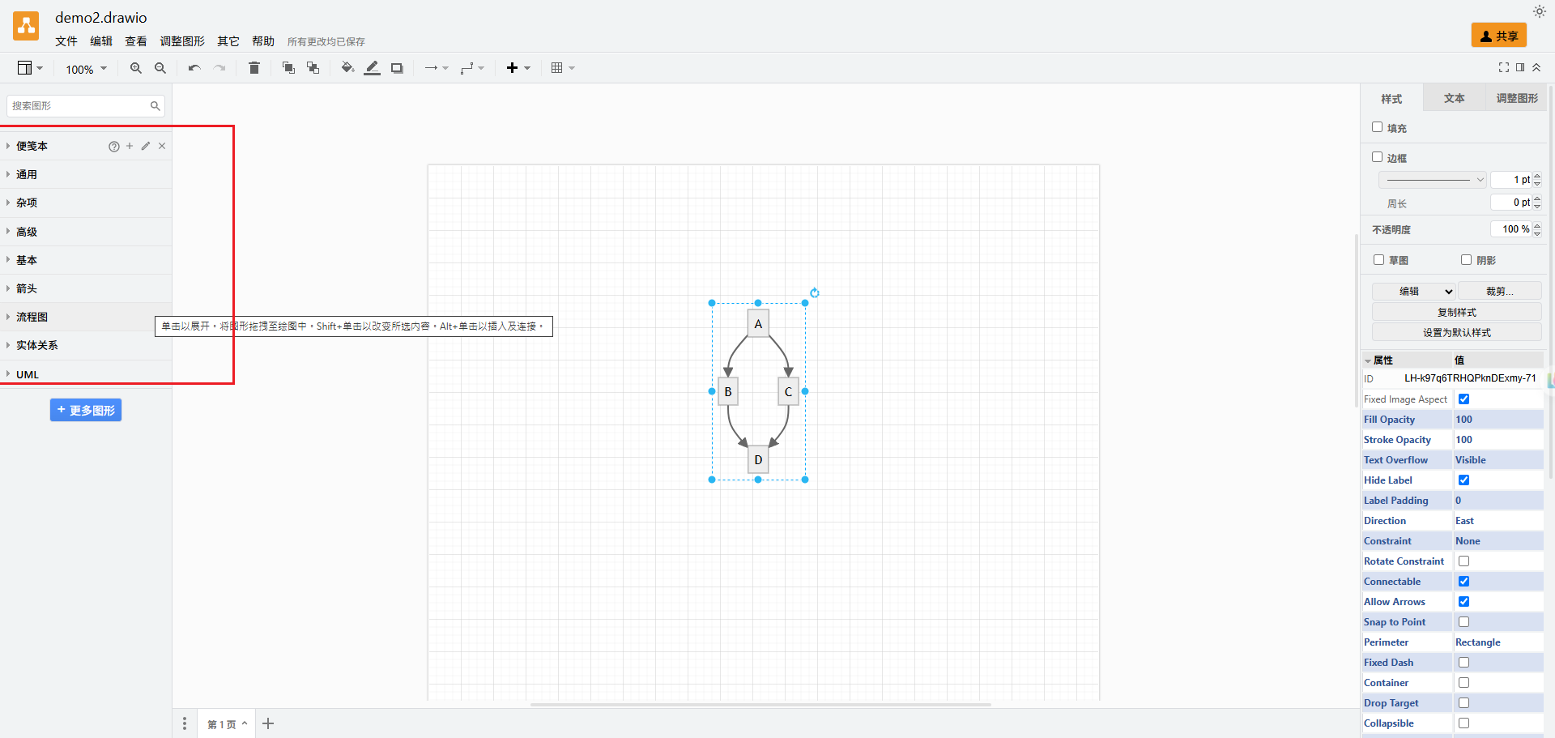This screenshot has width=1555, height=738.
Task: Enable the 阴影 shadow checkbox
Action: point(1466,260)
